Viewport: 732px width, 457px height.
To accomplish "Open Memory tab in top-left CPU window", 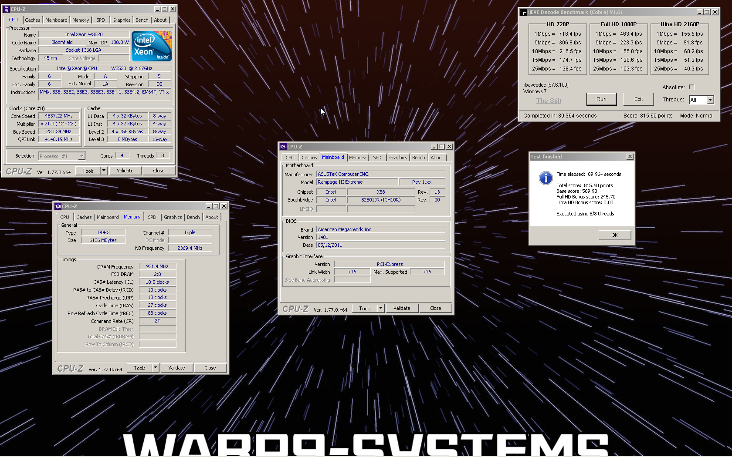I will [81, 20].
